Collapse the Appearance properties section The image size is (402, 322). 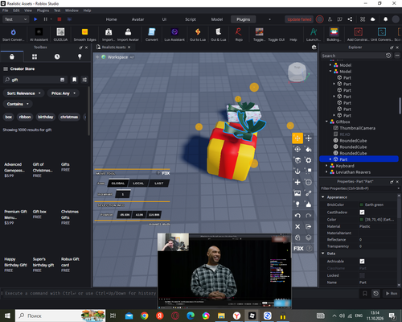point(323,197)
